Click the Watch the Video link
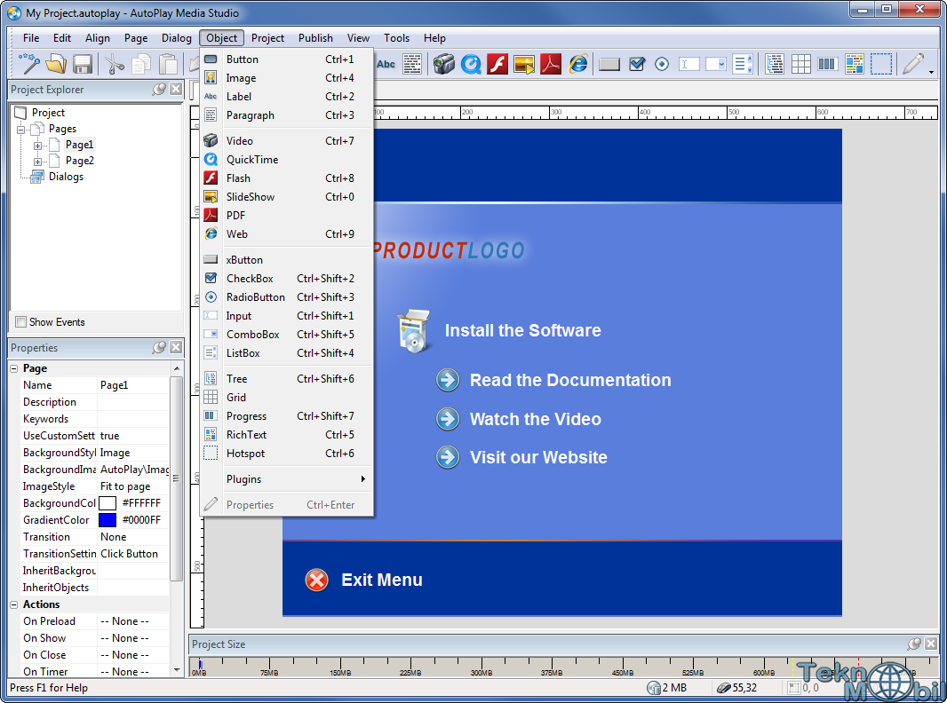The height and width of the screenshot is (703, 947). coord(535,419)
